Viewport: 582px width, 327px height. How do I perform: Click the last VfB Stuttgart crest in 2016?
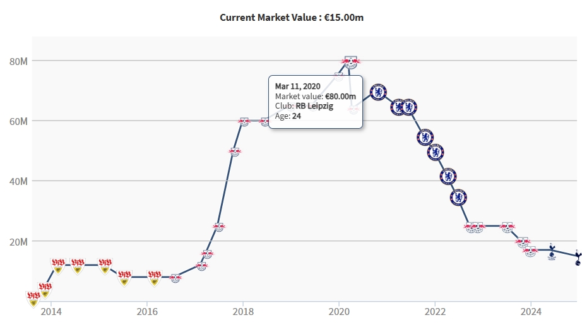pyautogui.click(x=154, y=277)
